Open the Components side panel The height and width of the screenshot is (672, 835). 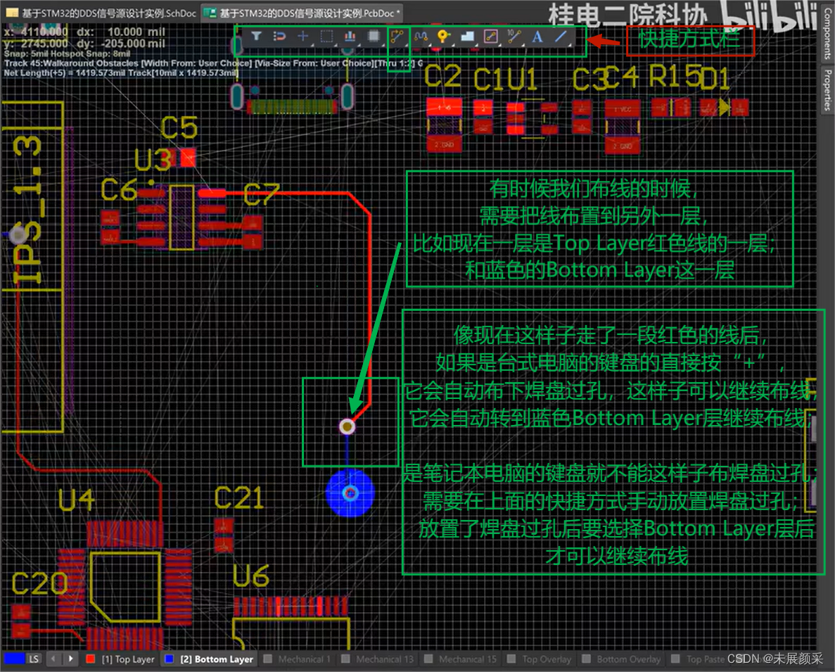(x=827, y=33)
